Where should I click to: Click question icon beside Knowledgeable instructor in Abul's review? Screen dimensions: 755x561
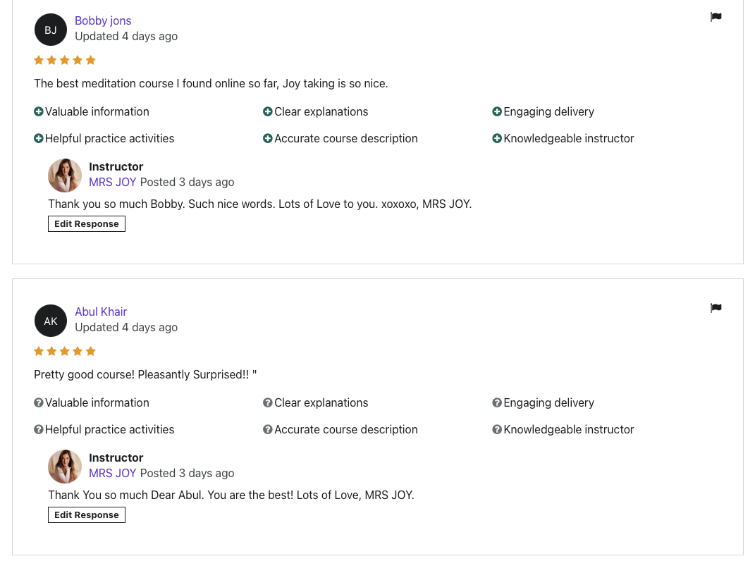(x=497, y=429)
